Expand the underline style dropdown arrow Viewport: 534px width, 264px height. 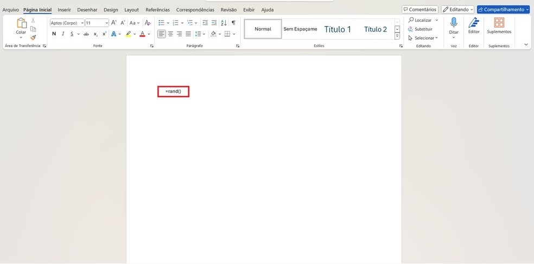(78, 34)
